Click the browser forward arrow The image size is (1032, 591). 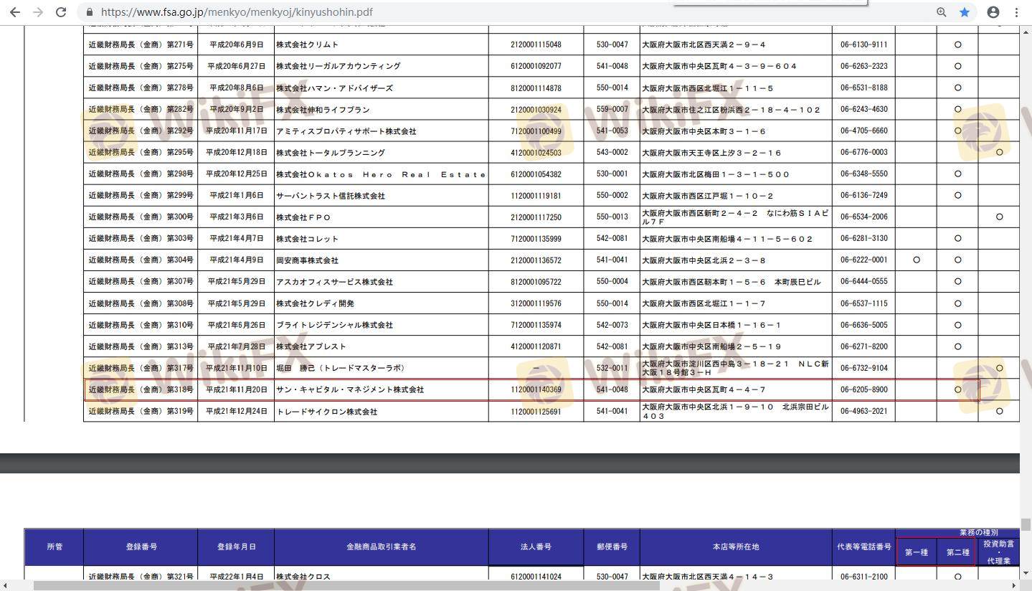(38, 12)
